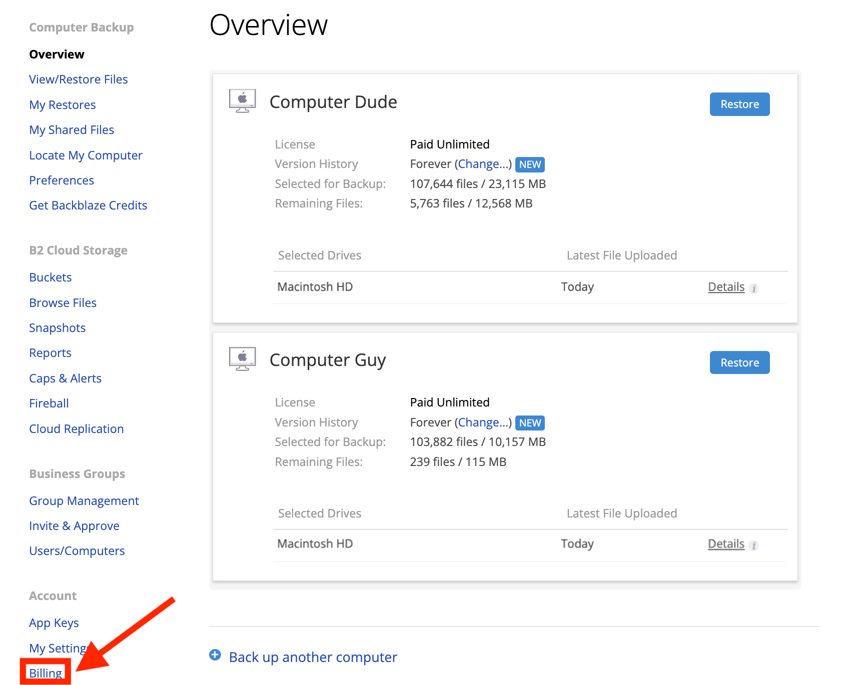Click '5,763 files / 12,568 MB' value

471,203
